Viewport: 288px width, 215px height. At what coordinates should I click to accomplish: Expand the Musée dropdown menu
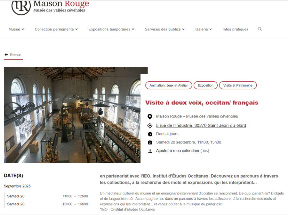point(16,29)
